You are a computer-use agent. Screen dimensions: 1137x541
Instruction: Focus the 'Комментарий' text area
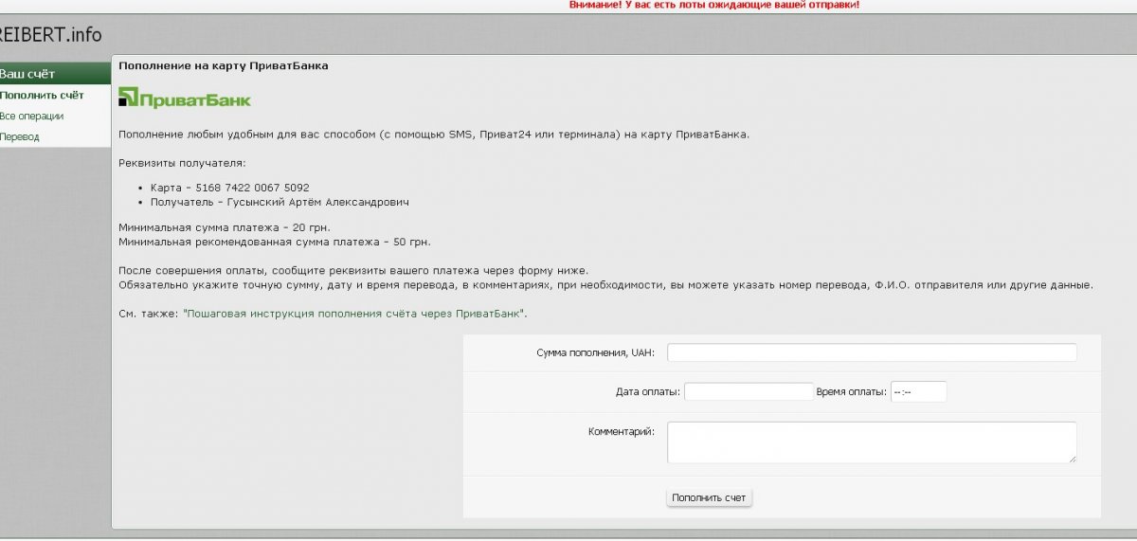tap(872, 442)
